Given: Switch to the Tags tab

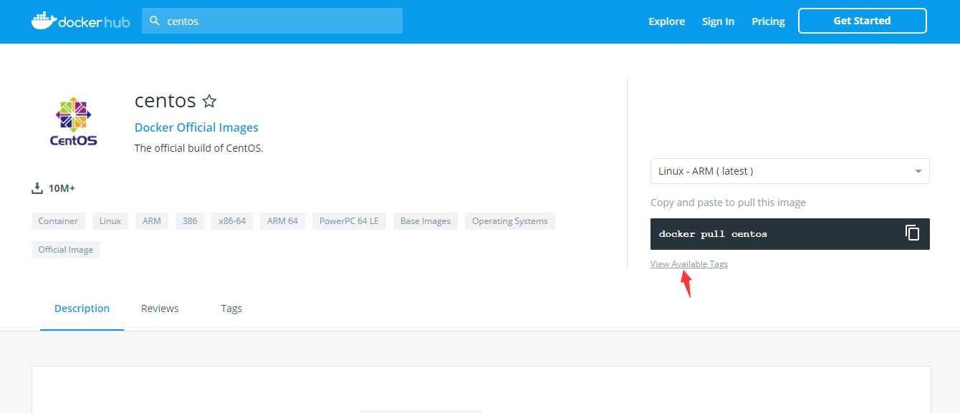Looking at the screenshot, I should [231, 308].
